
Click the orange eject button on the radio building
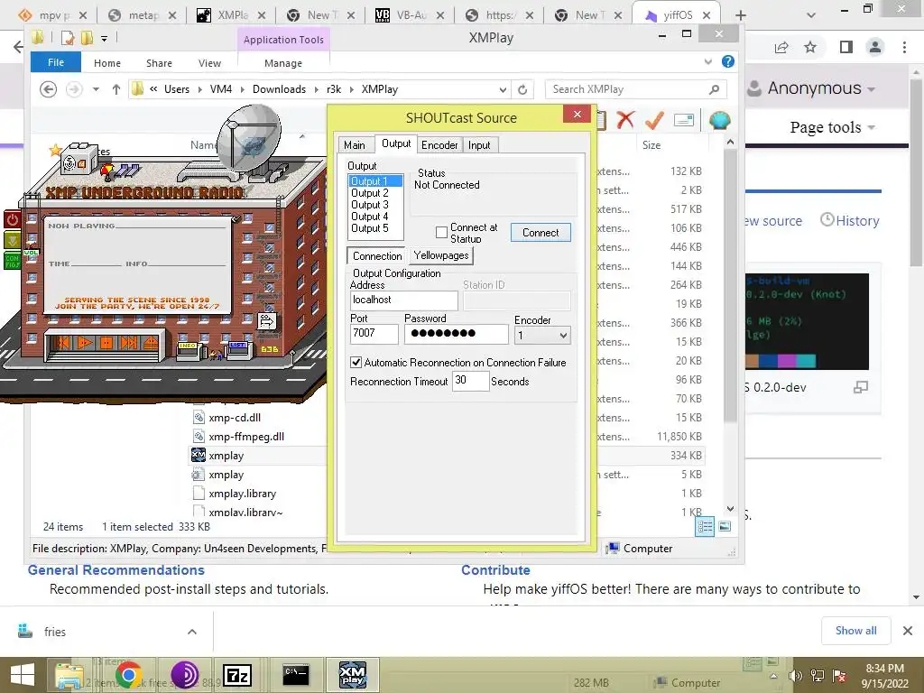(151, 342)
